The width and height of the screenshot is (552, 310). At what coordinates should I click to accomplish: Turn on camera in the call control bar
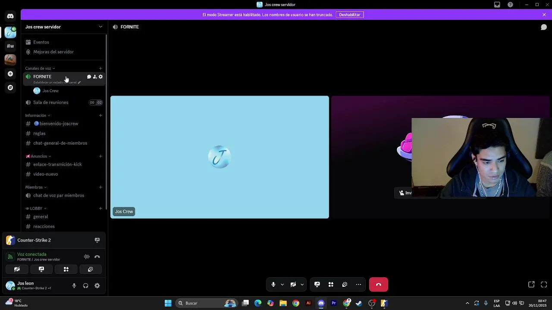293,285
